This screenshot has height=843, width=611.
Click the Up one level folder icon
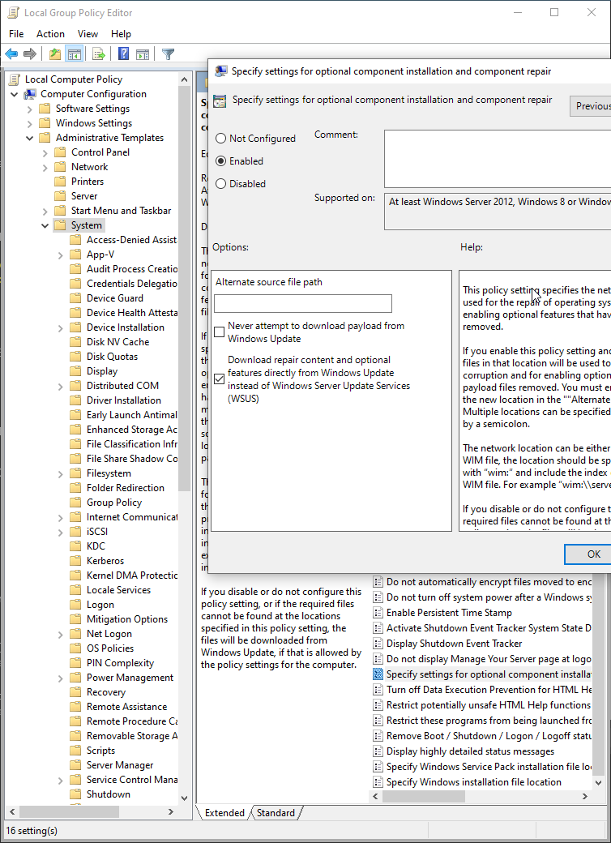[54, 54]
